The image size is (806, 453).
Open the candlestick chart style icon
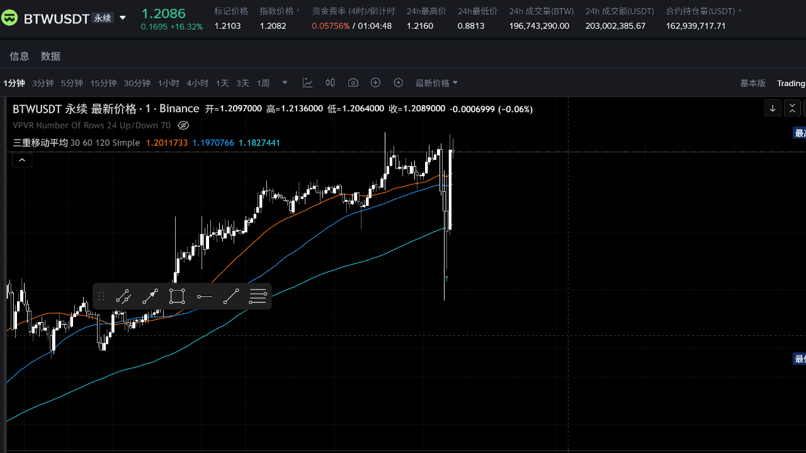[330, 83]
